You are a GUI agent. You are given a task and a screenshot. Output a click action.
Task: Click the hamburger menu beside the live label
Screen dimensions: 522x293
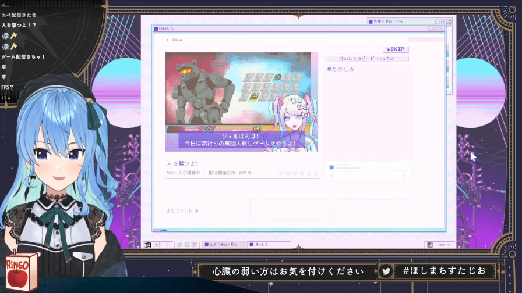(x=162, y=40)
